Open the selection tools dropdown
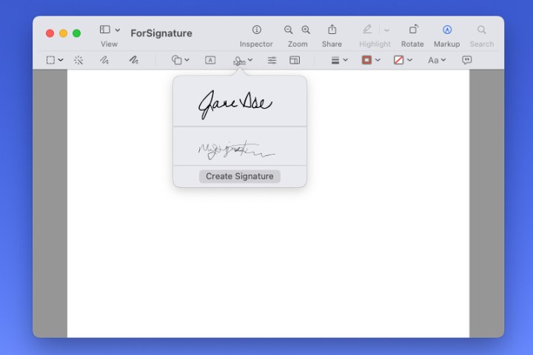 (54, 60)
